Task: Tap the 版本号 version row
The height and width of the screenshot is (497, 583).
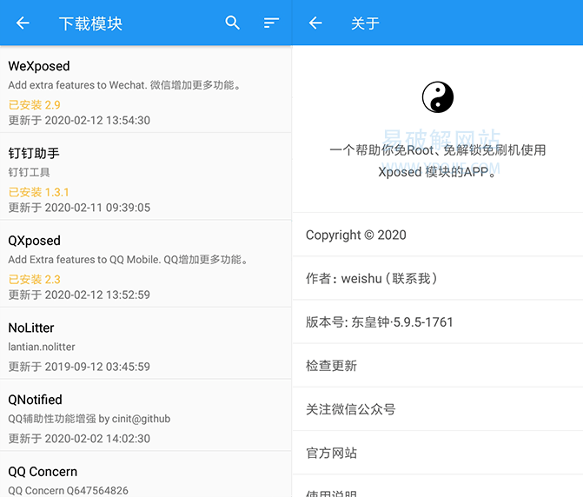Action: pos(437,321)
